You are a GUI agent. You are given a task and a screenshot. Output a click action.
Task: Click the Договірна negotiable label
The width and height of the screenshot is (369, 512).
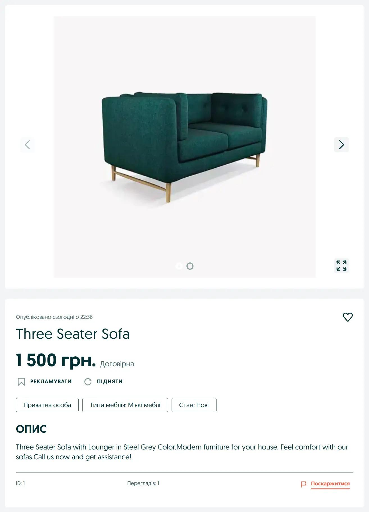[x=117, y=364]
